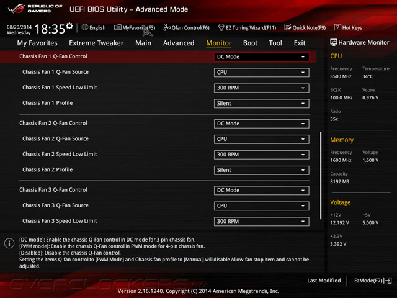Click English language selector
Image resolution: width=397 pixels, height=298 pixels.
(97, 27)
